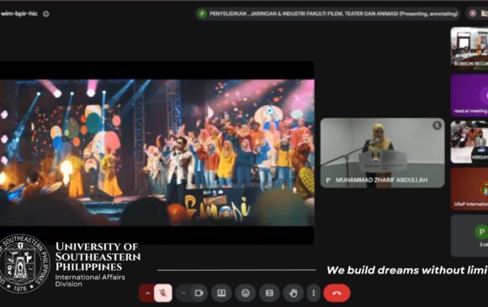The image size is (488, 307).
Task: Click the audio indicator on Muhammad Zharif's tile
Action: tap(437, 126)
